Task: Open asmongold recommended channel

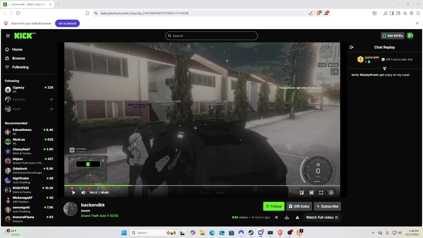Action: [29, 209]
